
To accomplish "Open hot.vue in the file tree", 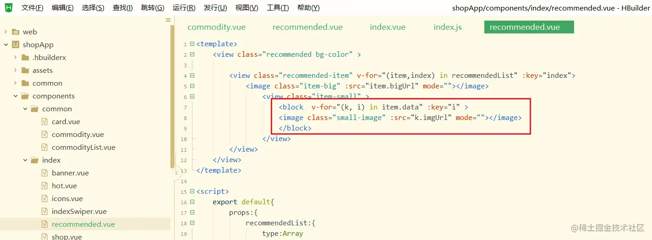I will pyautogui.click(x=64, y=185).
